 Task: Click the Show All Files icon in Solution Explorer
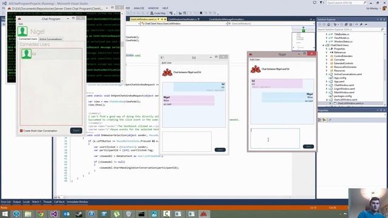pos(350,24)
